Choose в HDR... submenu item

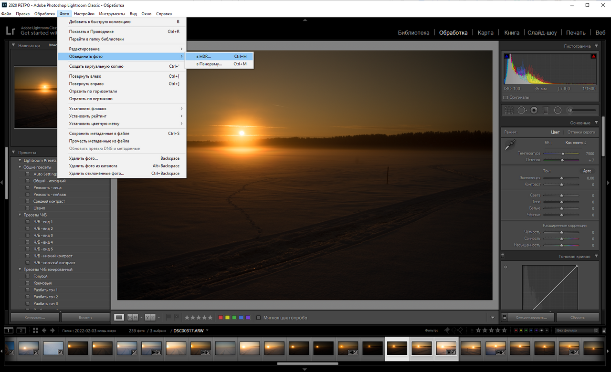click(220, 56)
